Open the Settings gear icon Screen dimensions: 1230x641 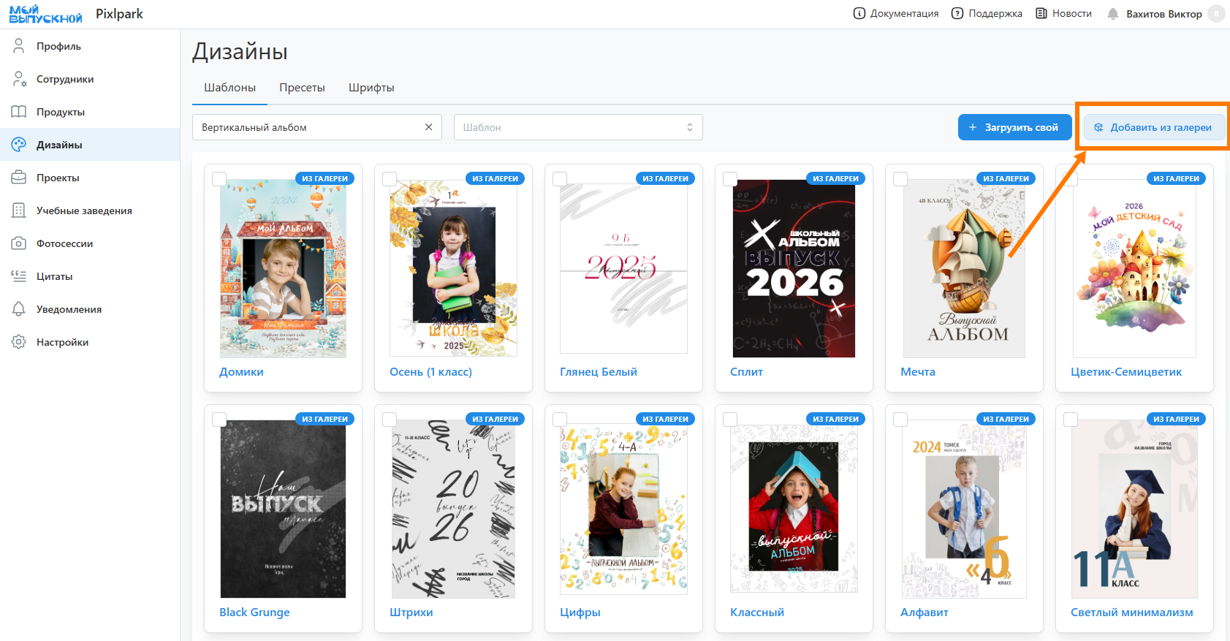pos(19,342)
